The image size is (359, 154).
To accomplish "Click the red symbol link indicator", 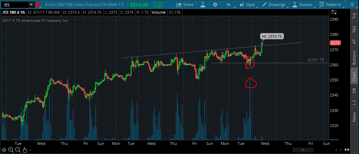I will [38, 5].
